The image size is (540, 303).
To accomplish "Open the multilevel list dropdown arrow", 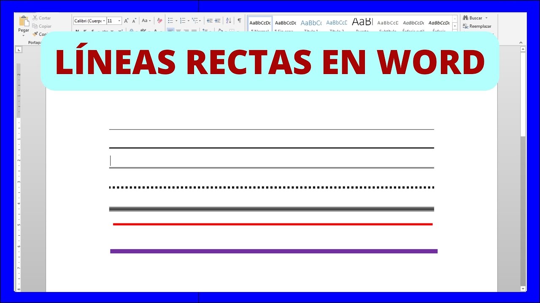I will (200, 21).
